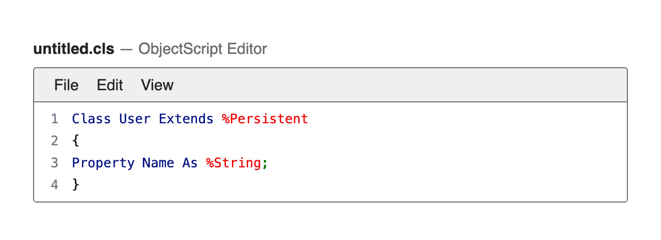Open the View menu
Viewport: 661px width, 240px height.
(x=157, y=85)
